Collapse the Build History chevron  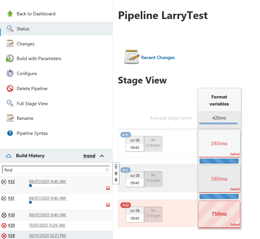[102, 156]
